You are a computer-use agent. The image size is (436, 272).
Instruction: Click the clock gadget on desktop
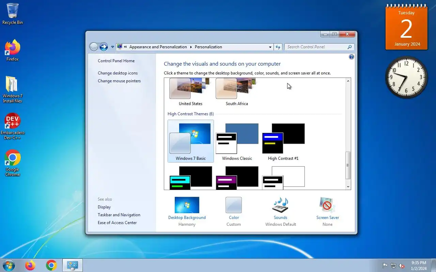click(x=406, y=77)
